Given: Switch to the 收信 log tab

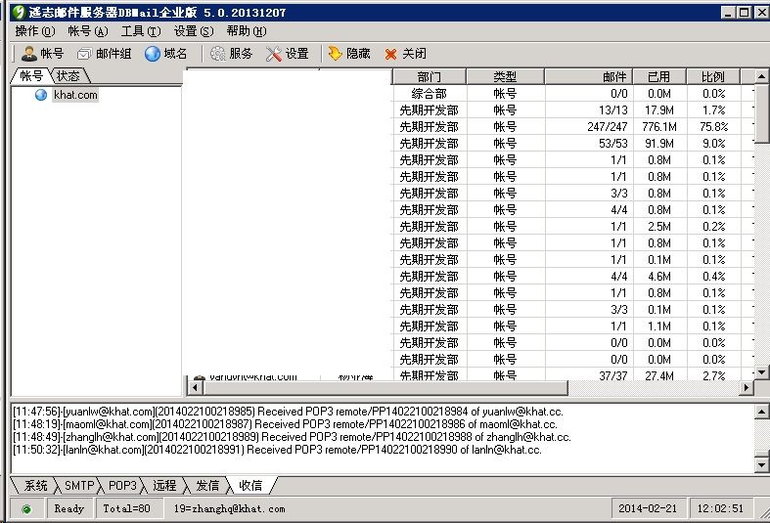Looking at the screenshot, I should point(250,486).
